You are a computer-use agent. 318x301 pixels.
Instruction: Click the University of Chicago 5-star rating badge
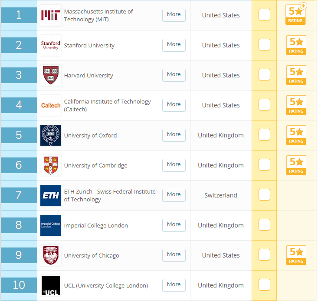pyautogui.click(x=296, y=255)
